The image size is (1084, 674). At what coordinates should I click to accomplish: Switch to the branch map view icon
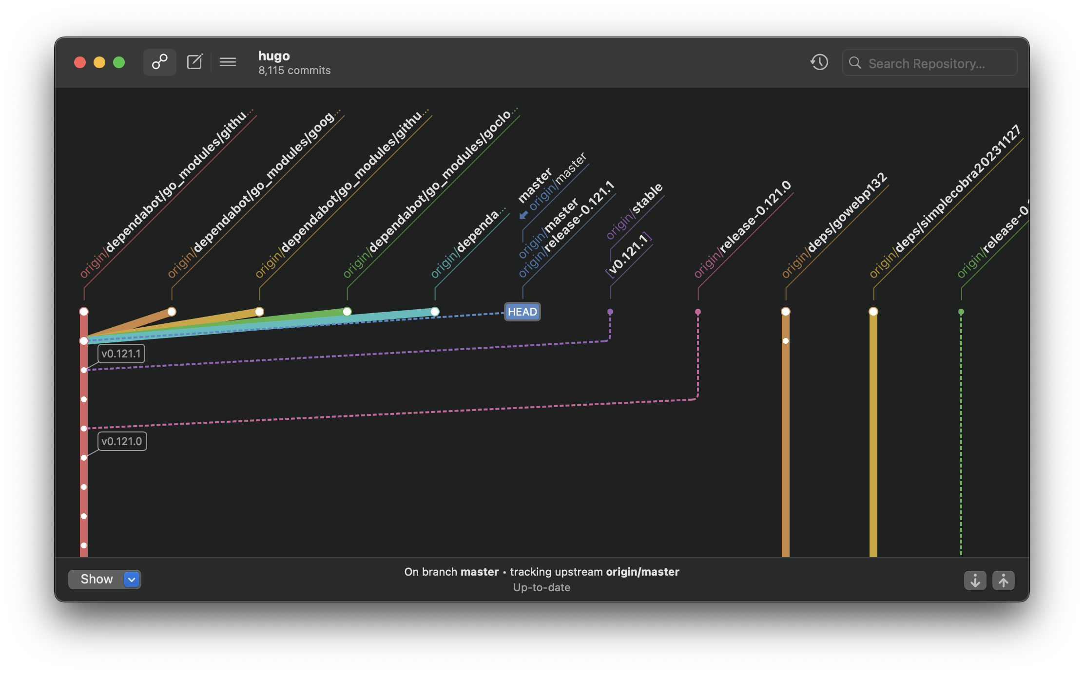pos(159,62)
